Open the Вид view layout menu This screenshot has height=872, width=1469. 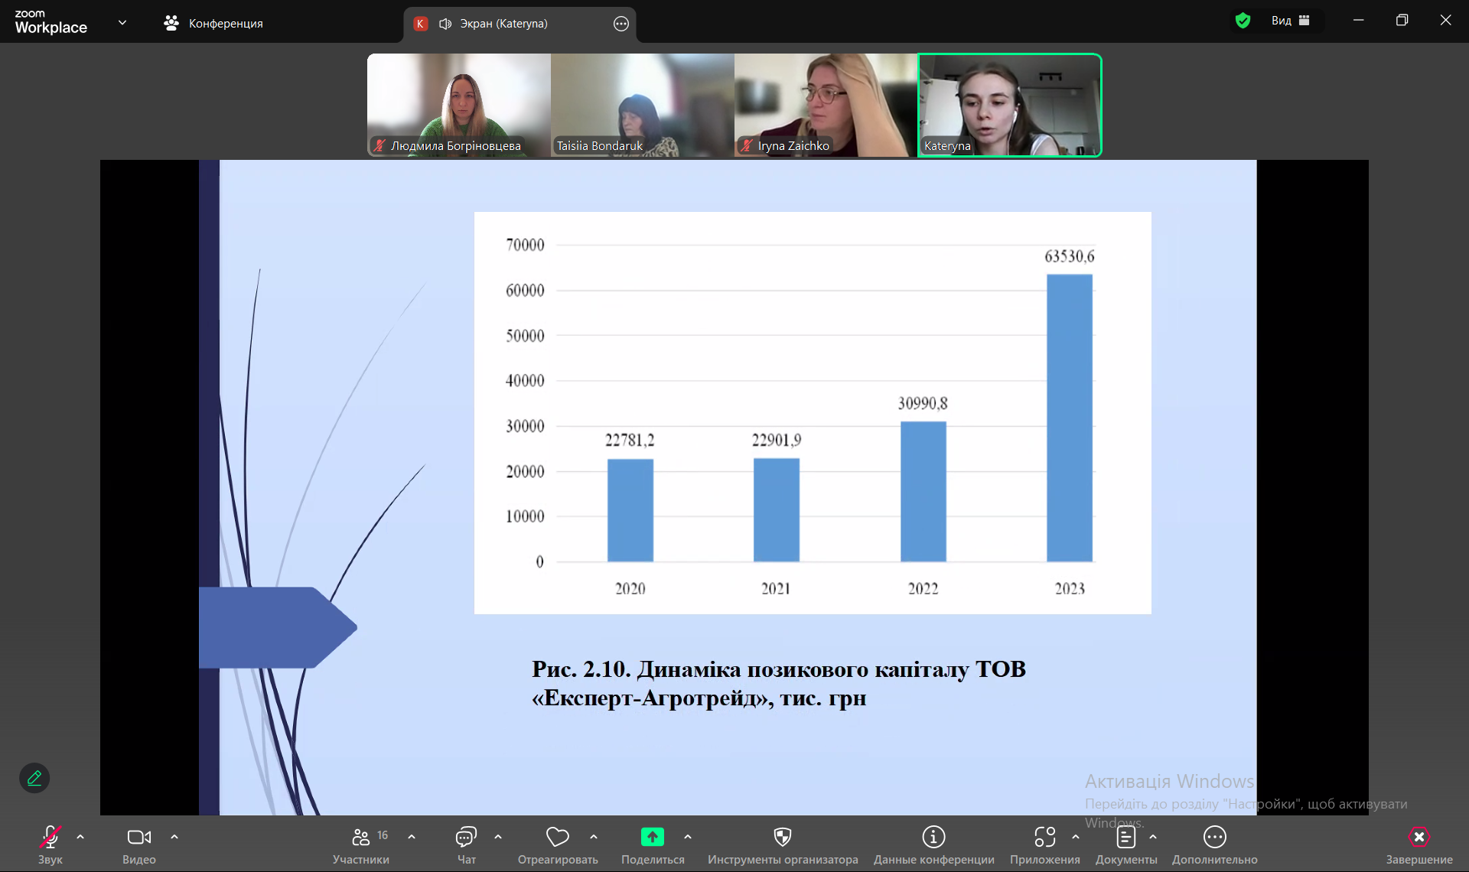pyautogui.click(x=1290, y=21)
